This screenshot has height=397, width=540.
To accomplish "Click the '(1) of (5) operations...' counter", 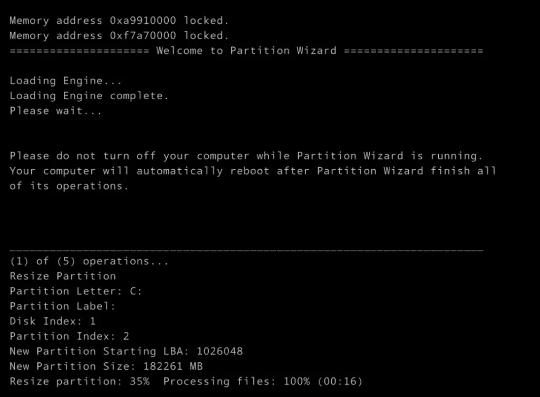I will (x=89, y=261).
